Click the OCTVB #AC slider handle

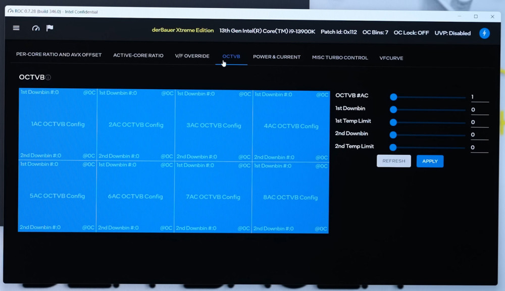(393, 97)
